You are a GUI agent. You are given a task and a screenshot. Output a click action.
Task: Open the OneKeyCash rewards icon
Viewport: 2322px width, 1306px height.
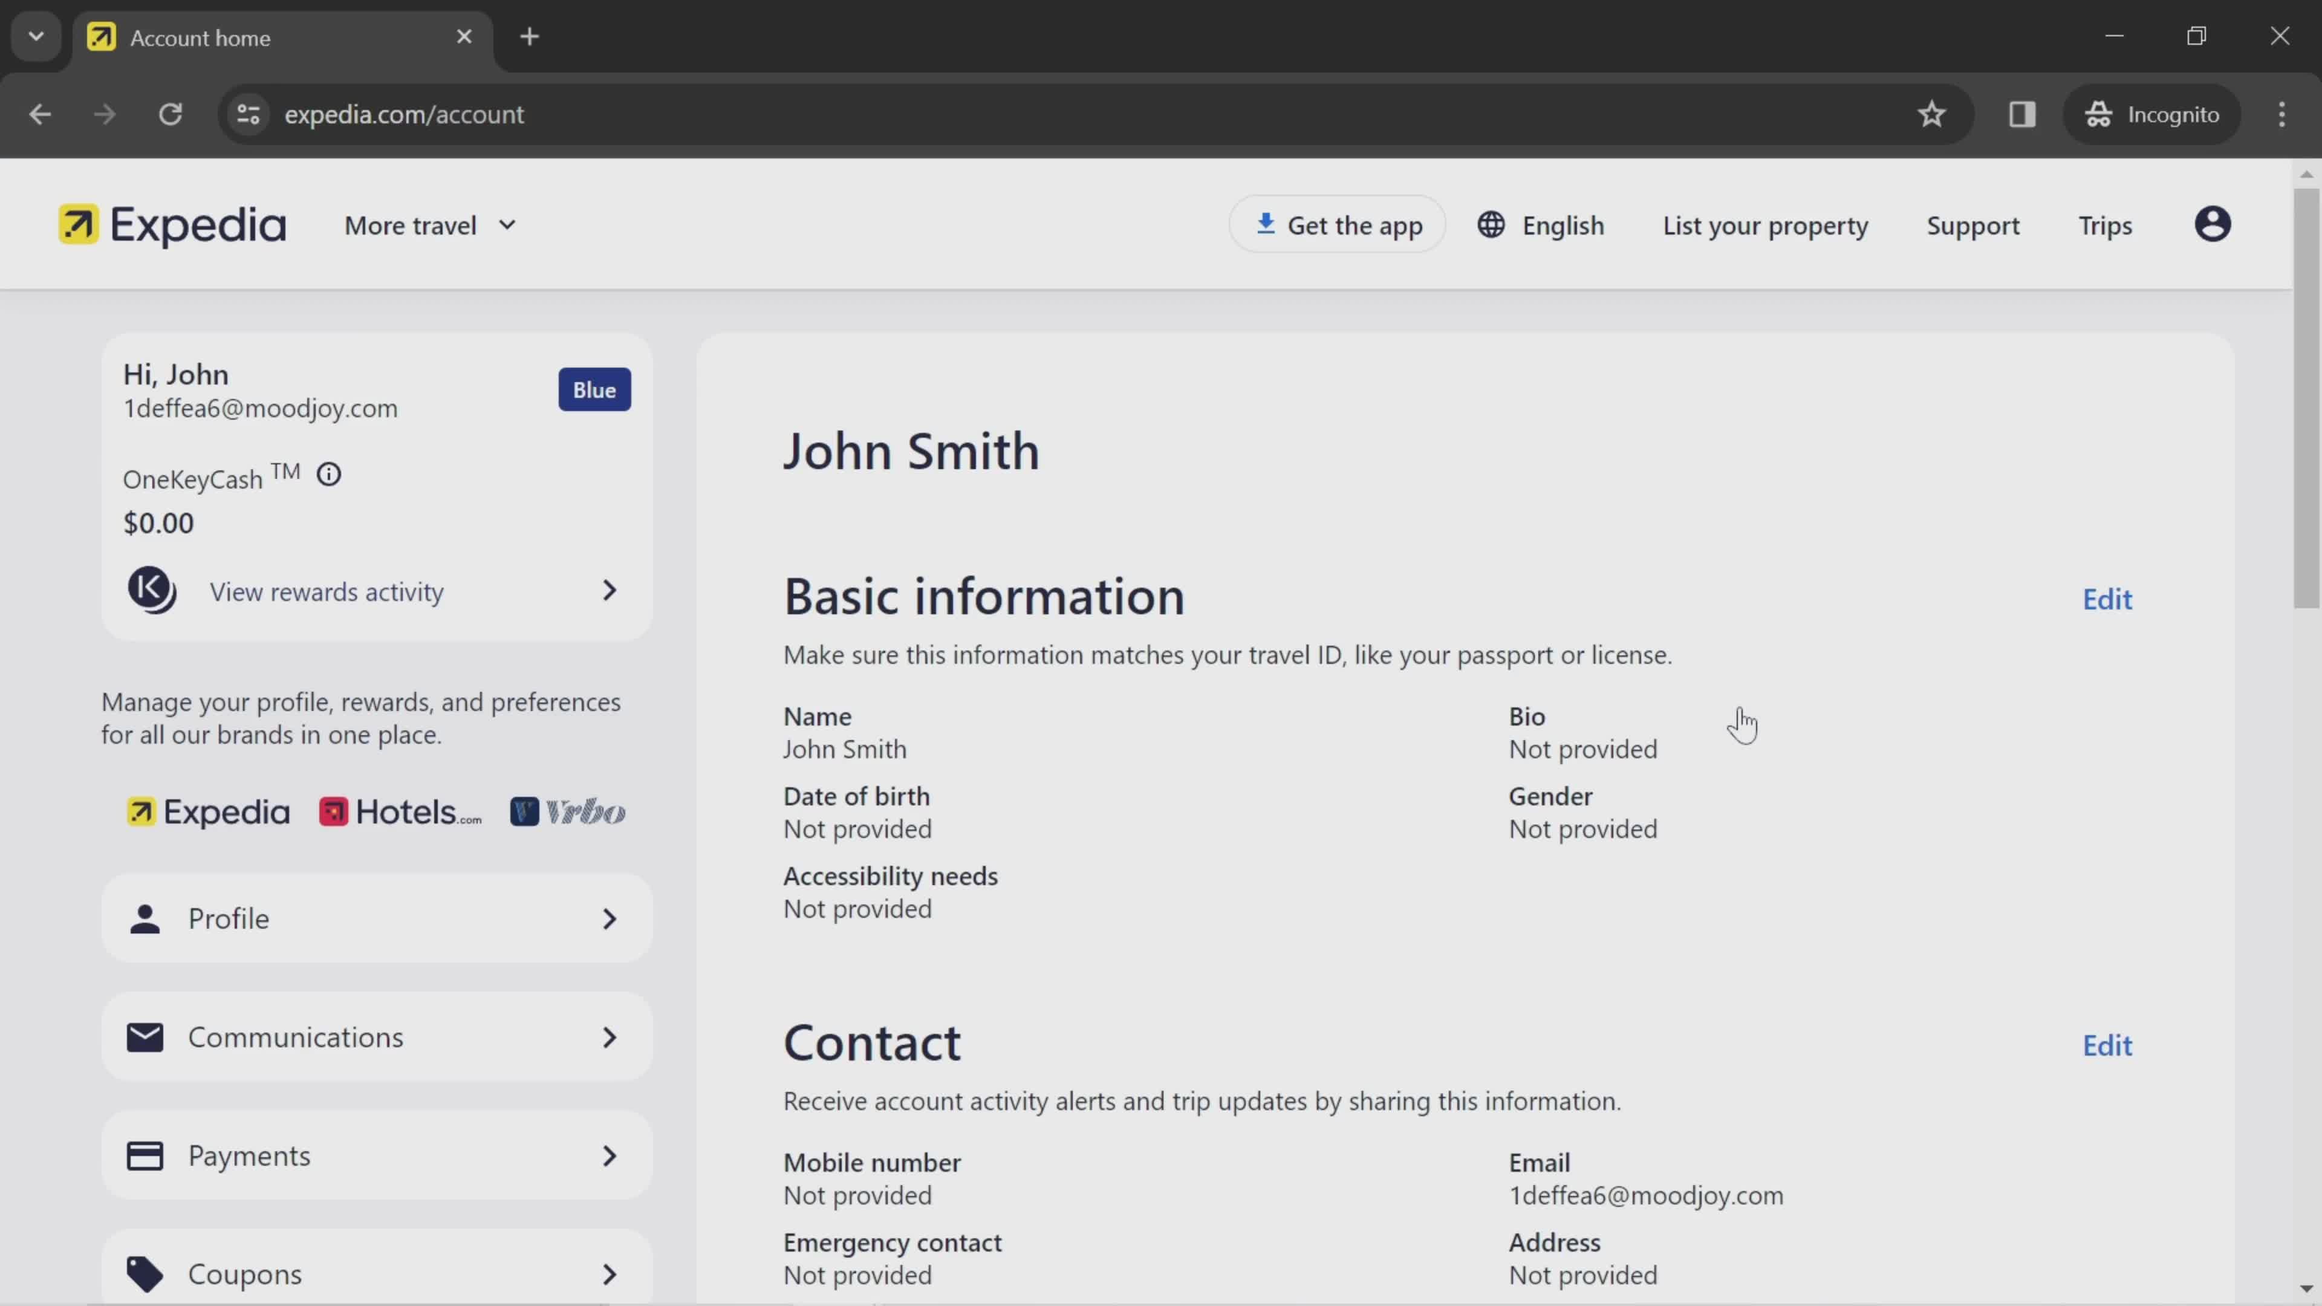pos(153,591)
